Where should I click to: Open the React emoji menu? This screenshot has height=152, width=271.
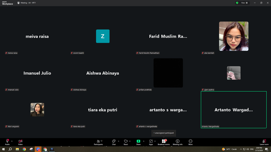tap(126, 142)
